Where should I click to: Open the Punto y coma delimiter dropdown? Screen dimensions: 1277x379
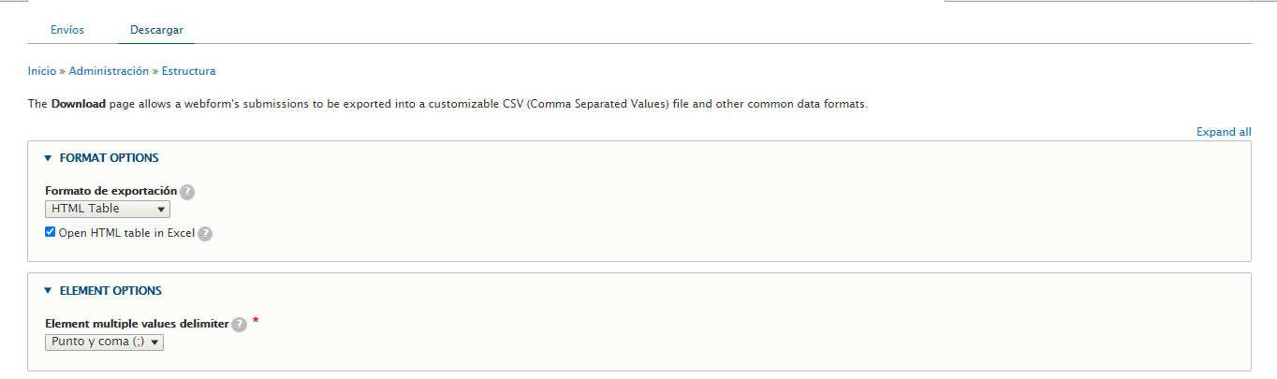point(105,343)
